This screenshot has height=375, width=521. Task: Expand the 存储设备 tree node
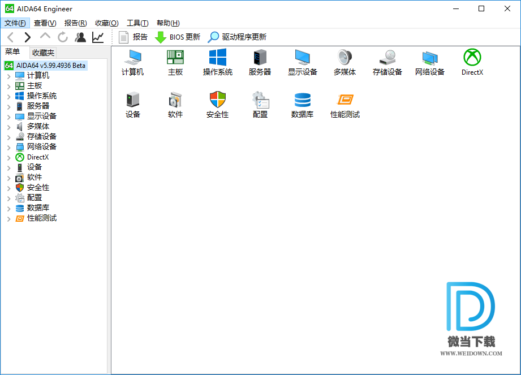tap(8, 137)
